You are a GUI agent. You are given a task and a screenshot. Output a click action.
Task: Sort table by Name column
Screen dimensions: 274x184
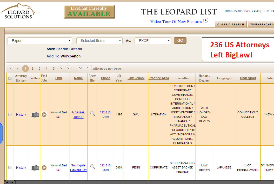tap(78, 78)
